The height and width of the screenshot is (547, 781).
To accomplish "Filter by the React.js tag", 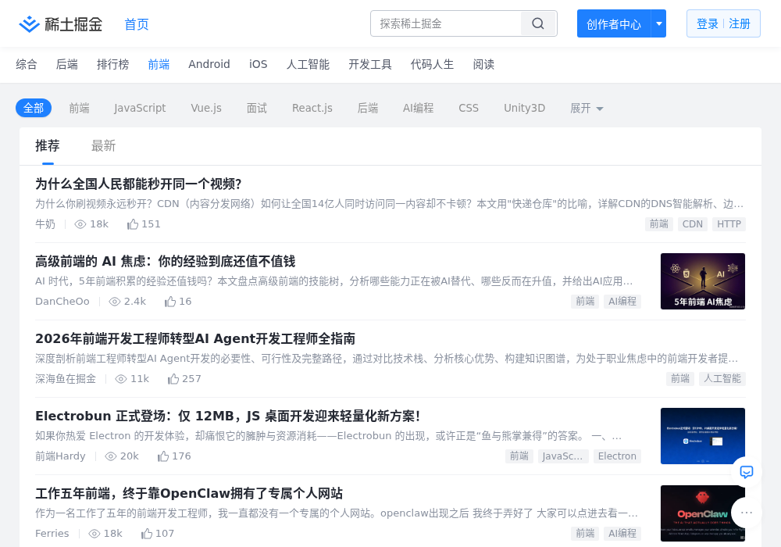I will pyautogui.click(x=312, y=108).
